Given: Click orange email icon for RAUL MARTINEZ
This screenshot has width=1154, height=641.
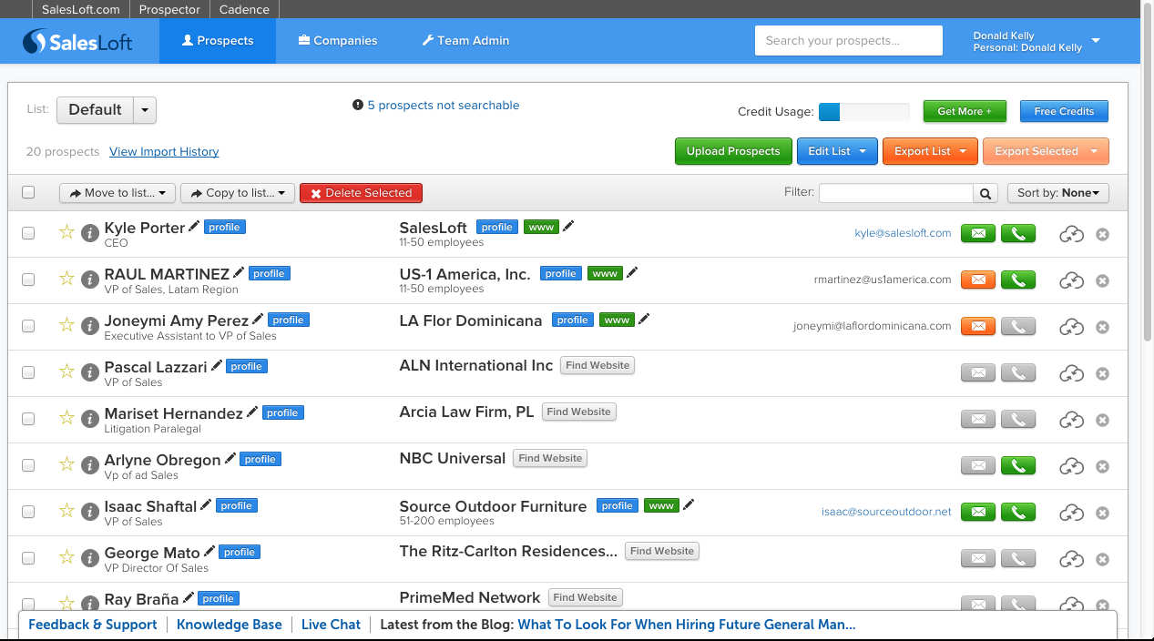Looking at the screenshot, I should coord(978,280).
